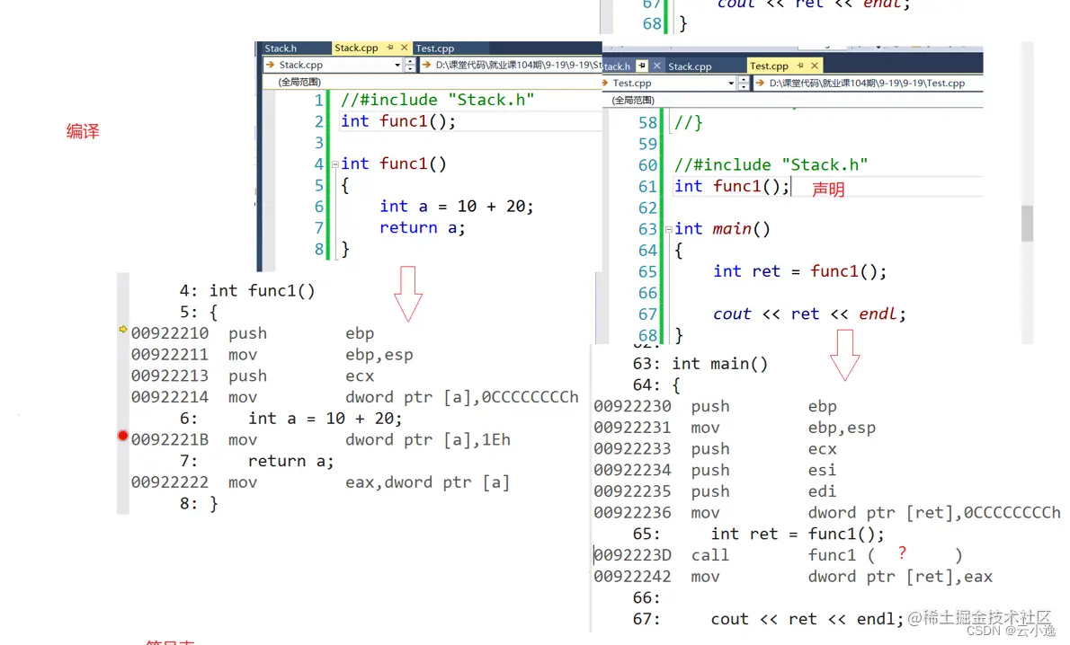Click '//#include "Stack.h"' on line 60

click(771, 165)
